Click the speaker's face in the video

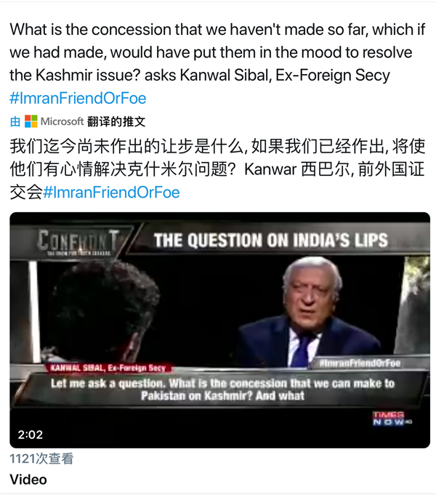[x=312, y=294]
